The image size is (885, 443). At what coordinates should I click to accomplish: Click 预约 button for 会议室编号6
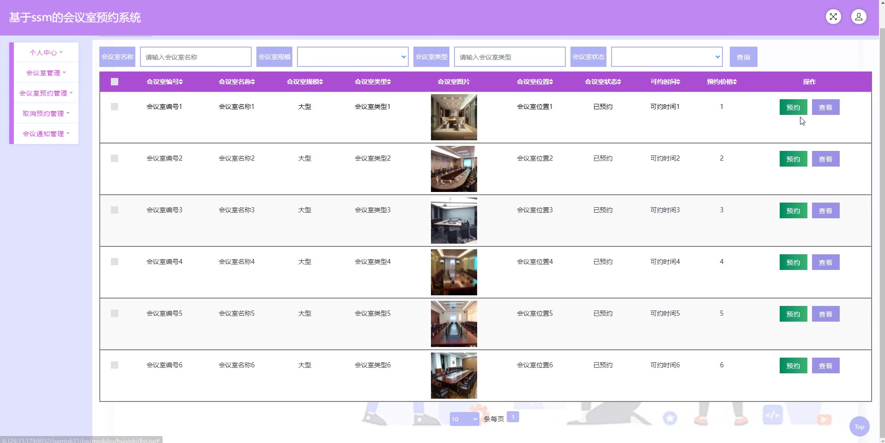(794, 365)
